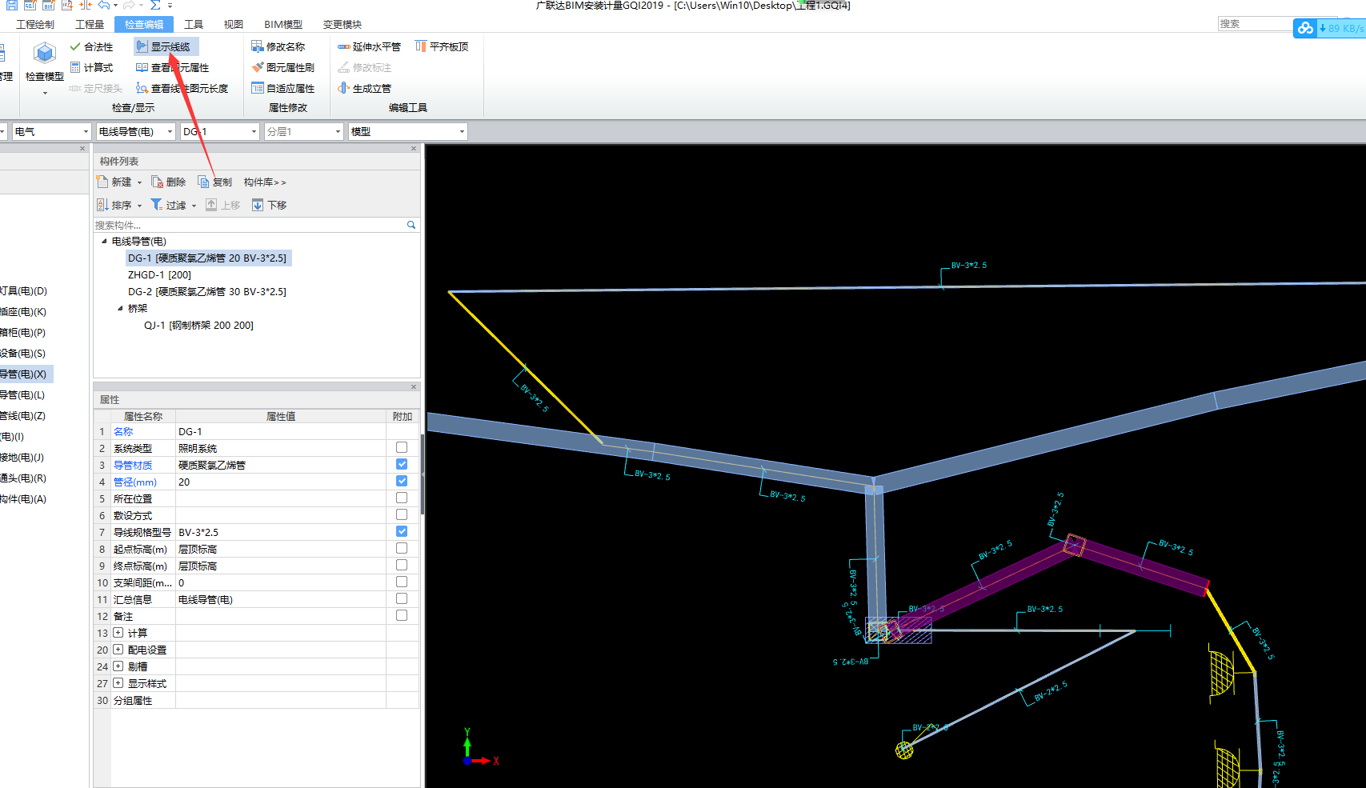Expand the 配电设置 property group
Image resolution: width=1366 pixels, height=788 pixels.
tap(118, 650)
